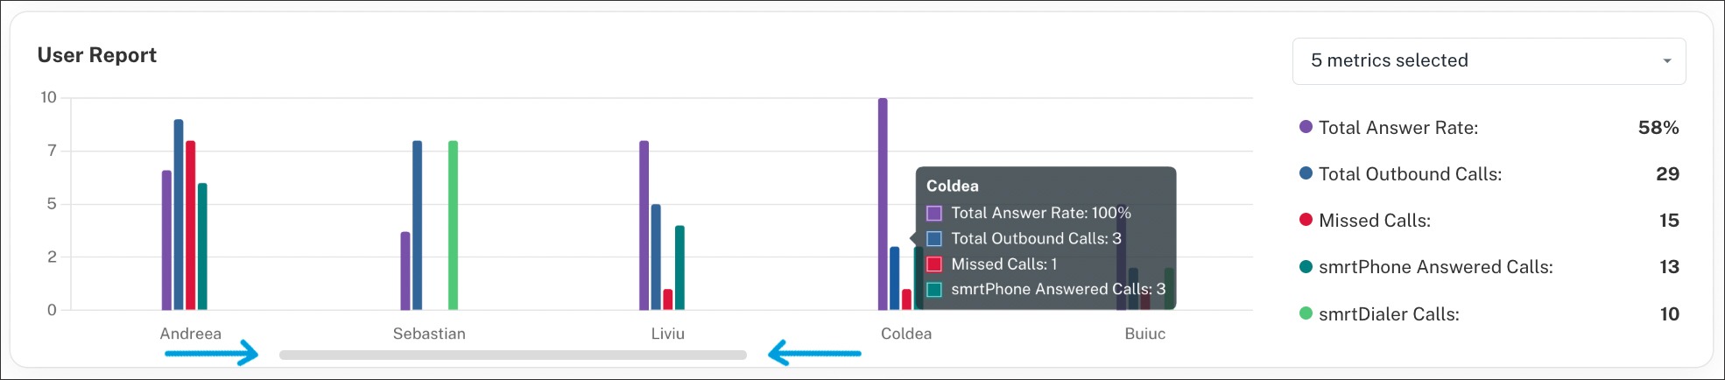Viewport: 1725px width, 380px height.
Task: Click purple swatch in Coldea tooltip
Action: [x=934, y=213]
